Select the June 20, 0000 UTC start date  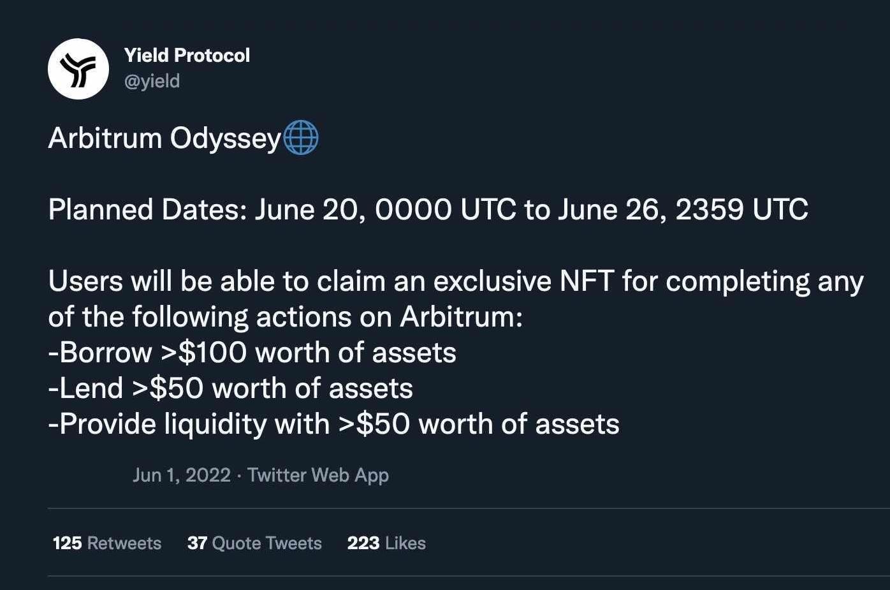tap(385, 209)
